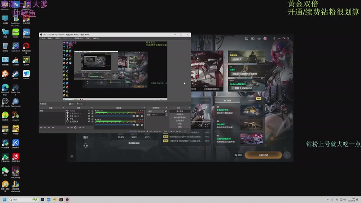Screen dimensions: 361x203
Task: Move selected source down in the list
Action: (x=83, y=127)
